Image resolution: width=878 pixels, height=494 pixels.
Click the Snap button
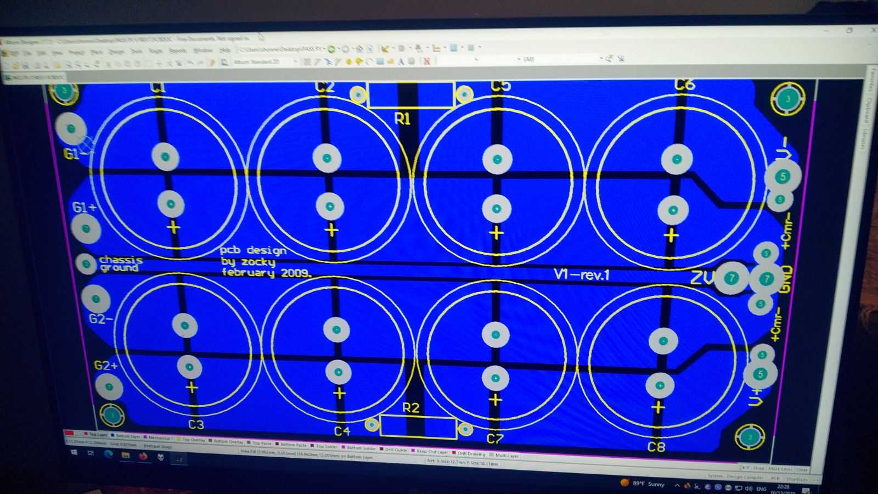tap(758, 468)
